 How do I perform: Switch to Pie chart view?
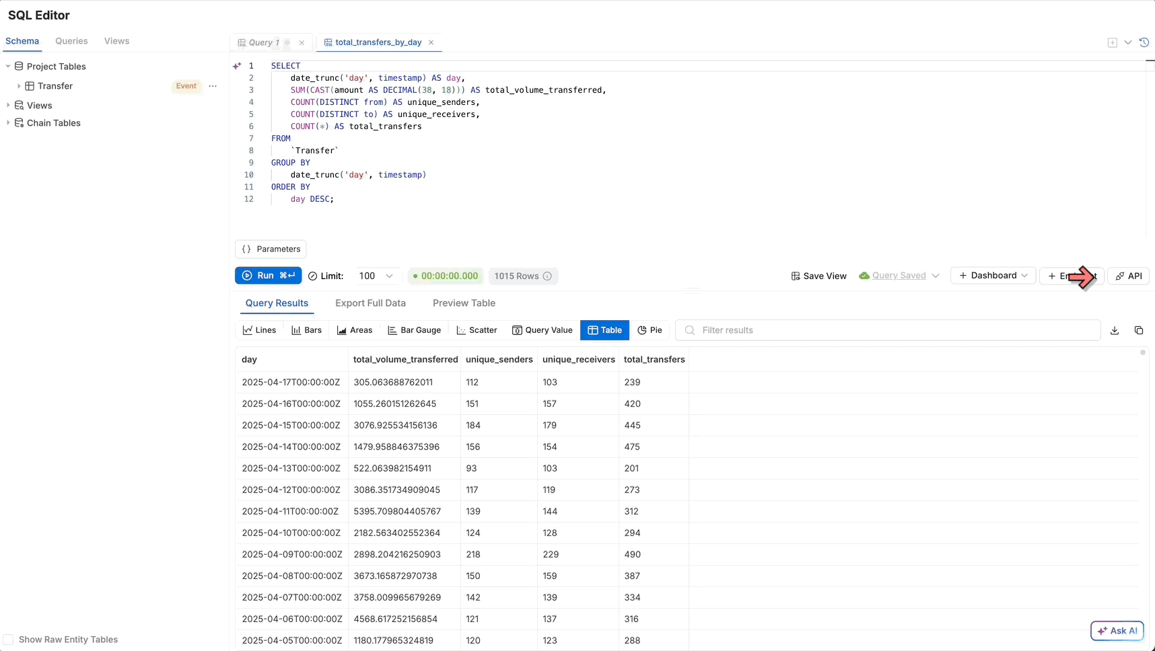click(650, 330)
